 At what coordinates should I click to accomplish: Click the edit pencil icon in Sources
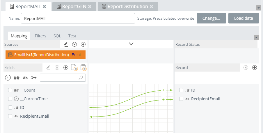[x=66, y=44]
